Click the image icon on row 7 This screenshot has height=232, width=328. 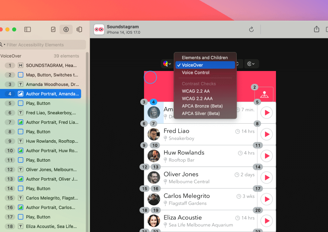(x=21, y=122)
